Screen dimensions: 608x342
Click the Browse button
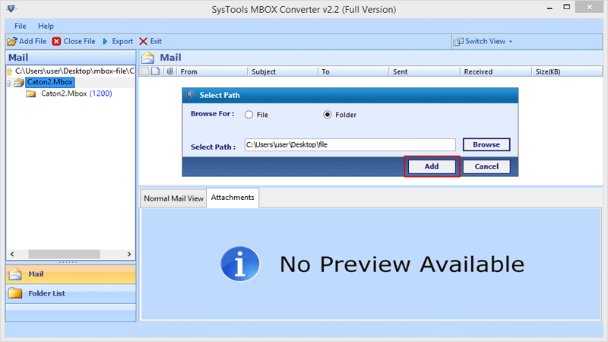[x=486, y=144]
